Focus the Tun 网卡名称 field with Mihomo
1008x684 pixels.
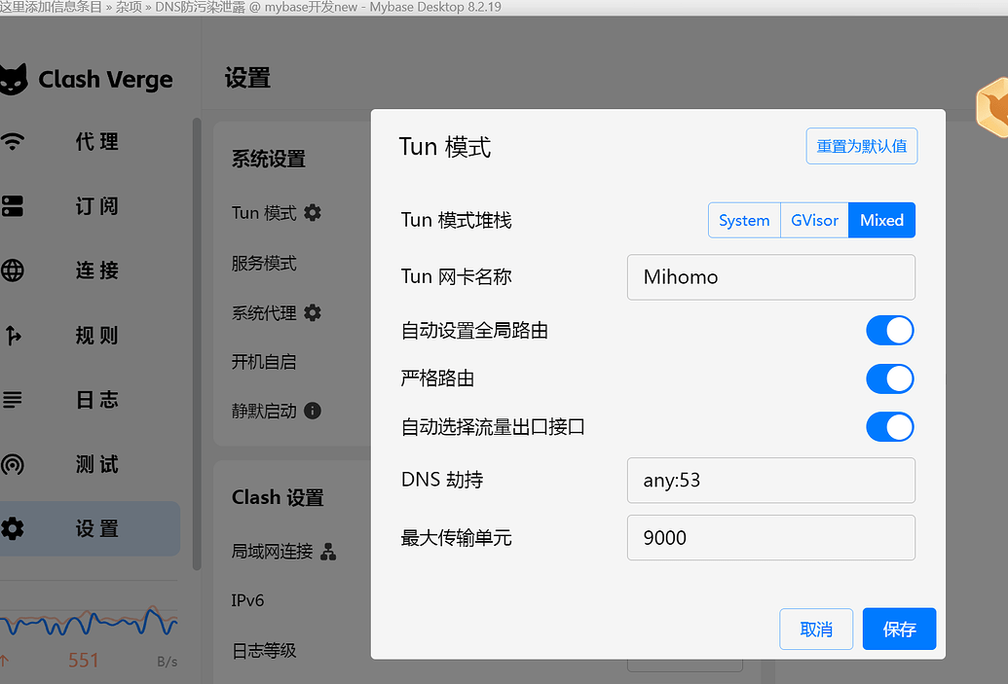(771, 277)
